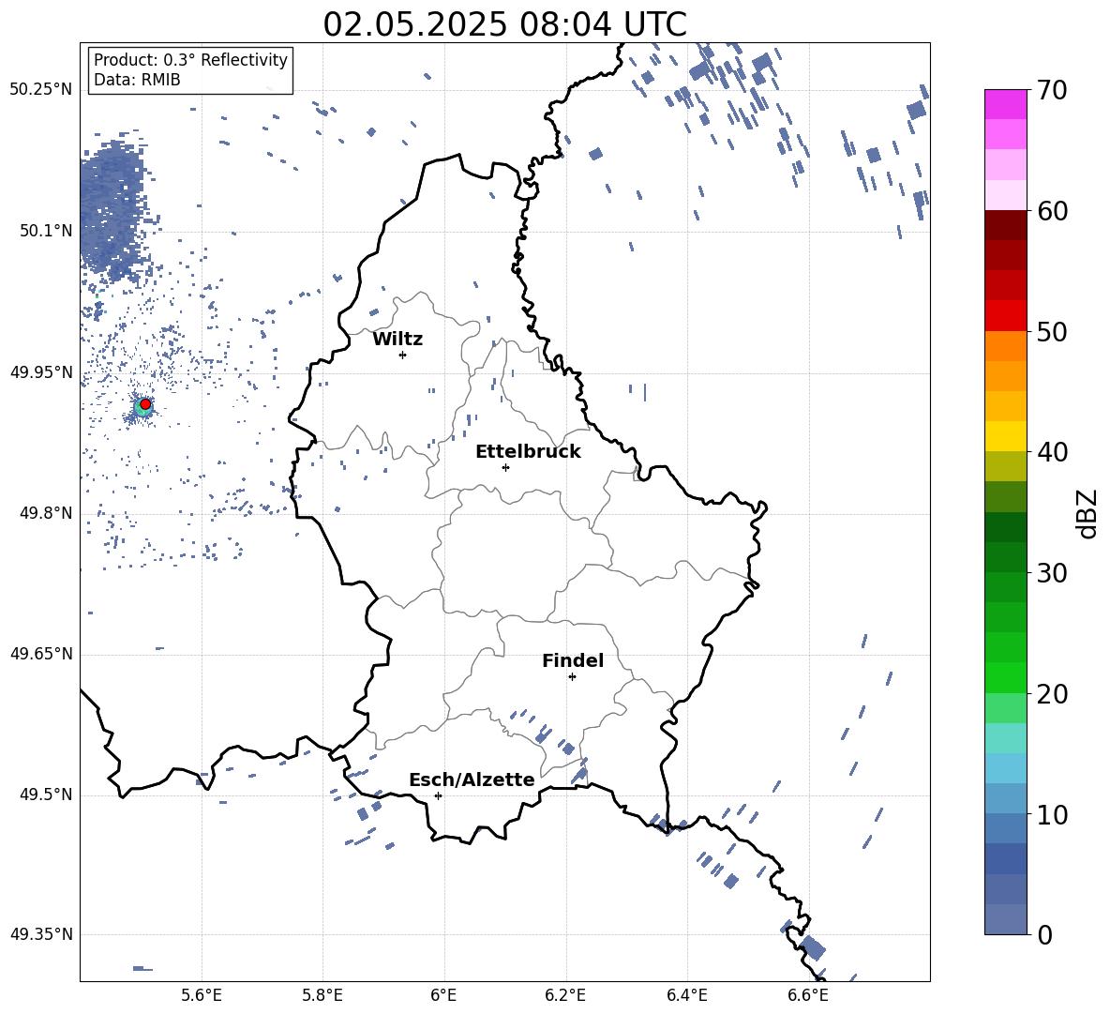Click the light blue swatch below 15 dBZ

pos(1005,769)
